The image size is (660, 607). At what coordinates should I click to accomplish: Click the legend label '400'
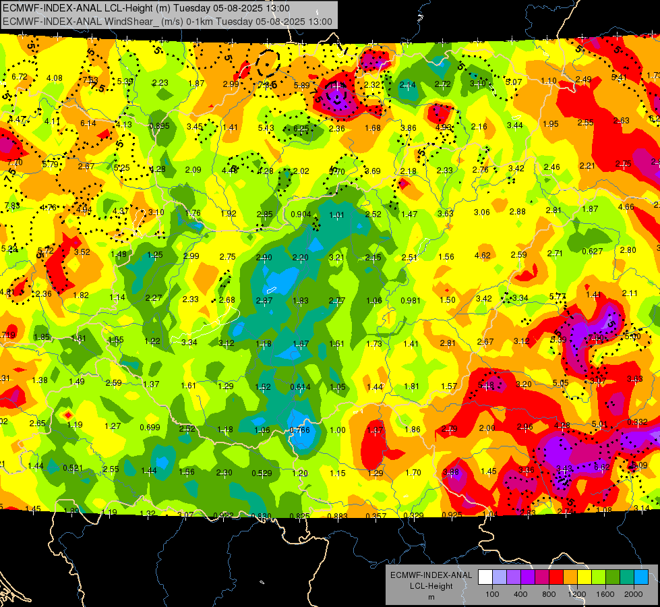click(520, 594)
